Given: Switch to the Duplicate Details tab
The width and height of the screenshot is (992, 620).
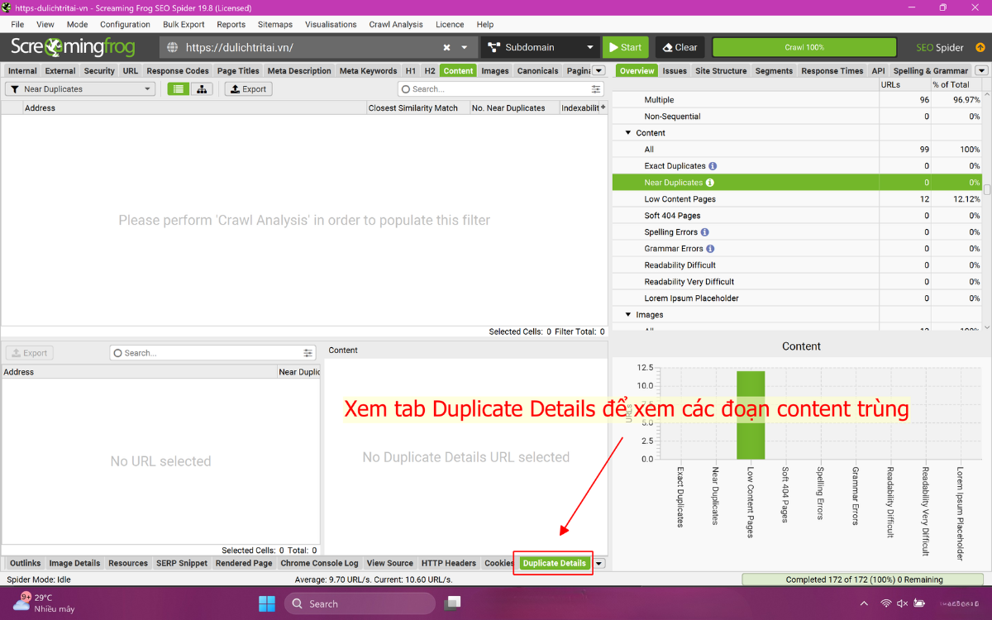Looking at the screenshot, I should 552,563.
